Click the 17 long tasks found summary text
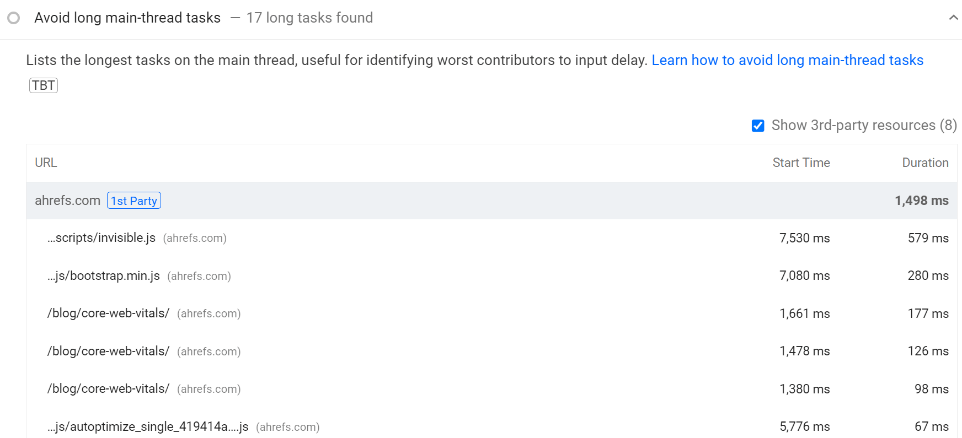This screenshot has height=438, width=962. (x=309, y=18)
